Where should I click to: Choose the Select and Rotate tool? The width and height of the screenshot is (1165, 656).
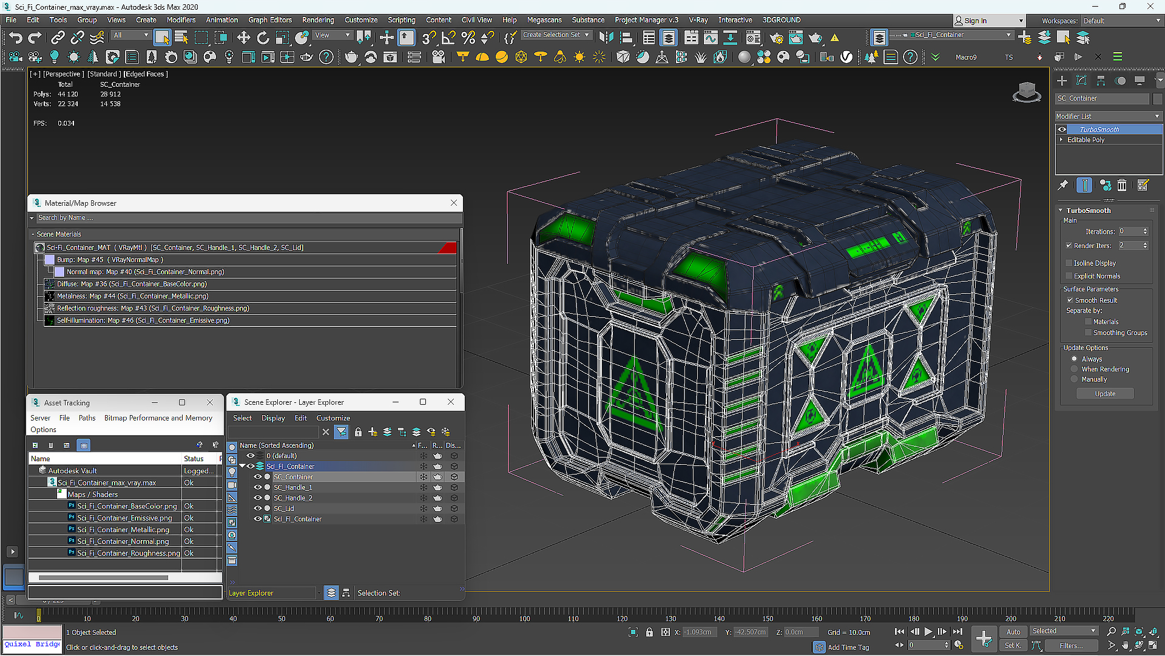(x=263, y=38)
